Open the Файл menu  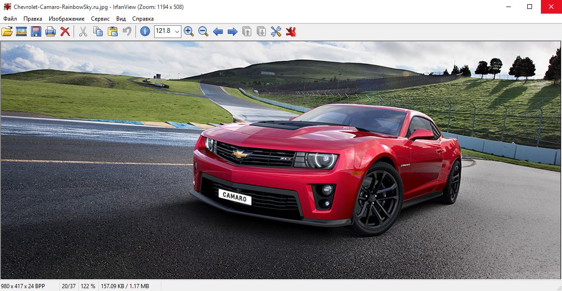(10, 19)
